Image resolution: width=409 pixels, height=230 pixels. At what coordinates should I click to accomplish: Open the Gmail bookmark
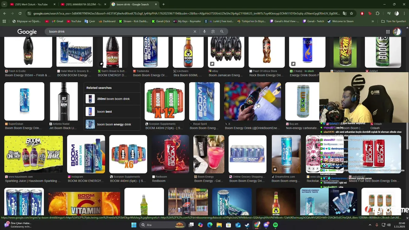click(x=57, y=21)
